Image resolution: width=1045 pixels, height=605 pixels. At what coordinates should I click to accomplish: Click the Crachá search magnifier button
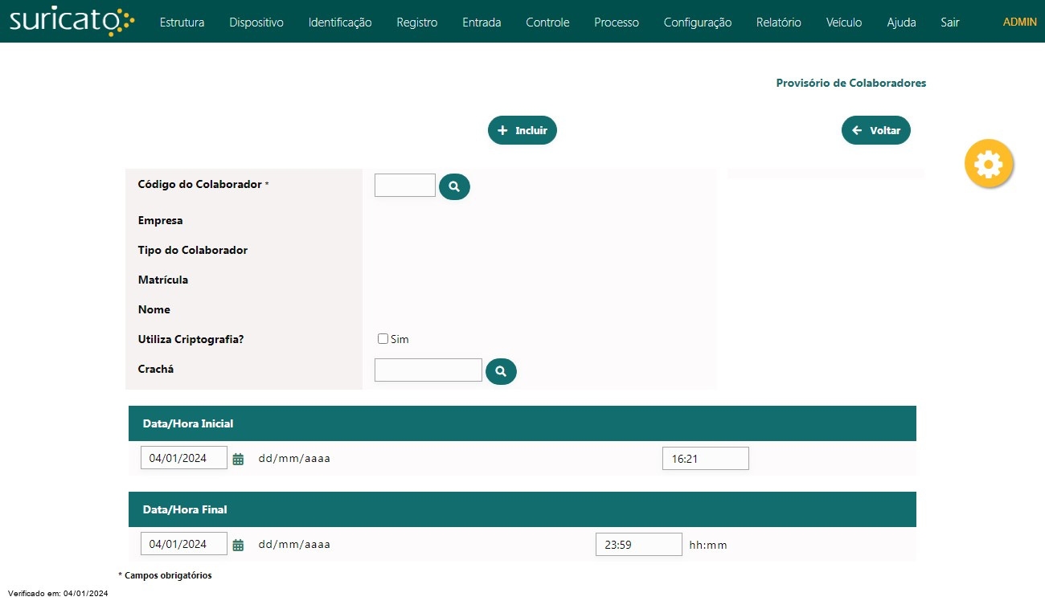click(501, 371)
